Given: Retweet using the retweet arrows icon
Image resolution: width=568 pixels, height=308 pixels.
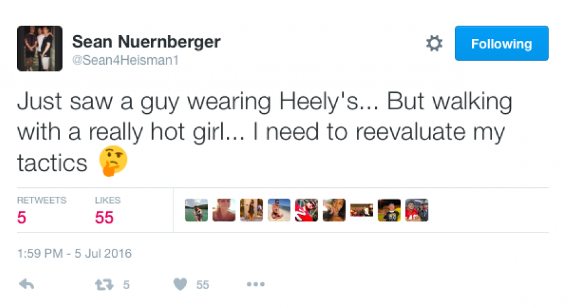Looking at the screenshot, I should (104, 285).
